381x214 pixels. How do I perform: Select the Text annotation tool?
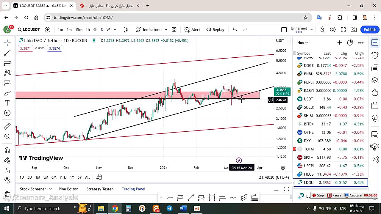[7, 103]
